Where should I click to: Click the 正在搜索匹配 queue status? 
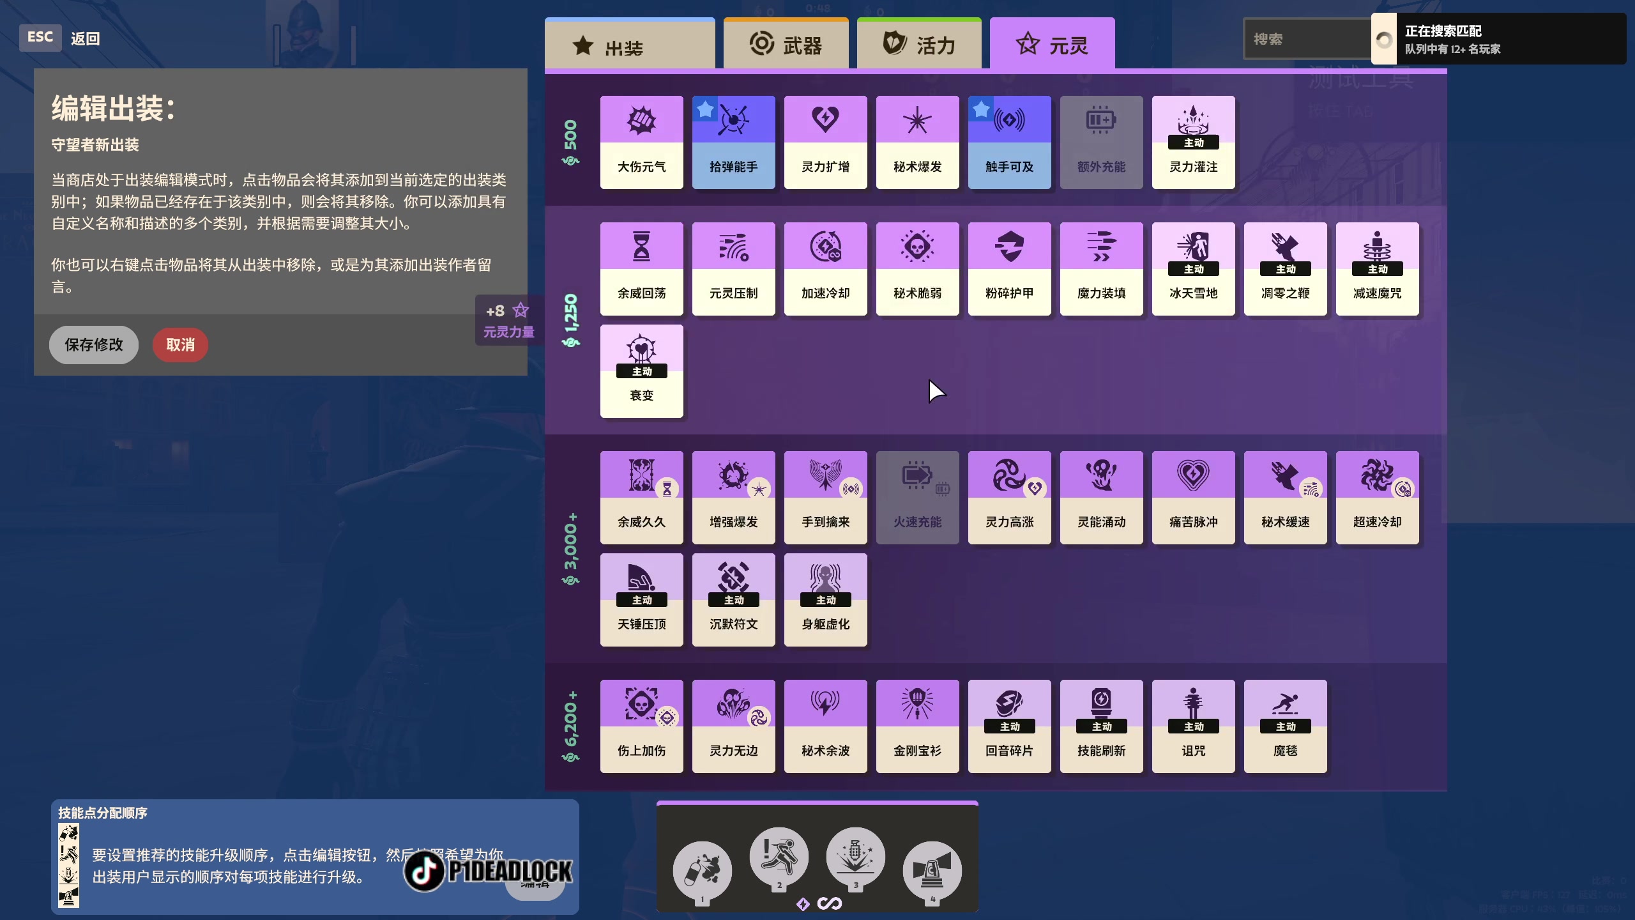pyautogui.click(x=1498, y=39)
